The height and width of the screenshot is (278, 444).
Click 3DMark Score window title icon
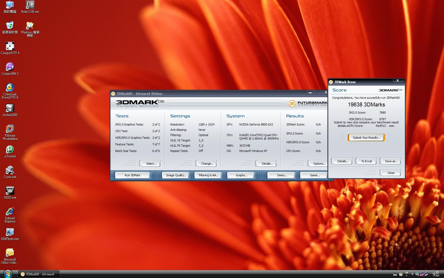pyautogui.click(x=331, y=82)
